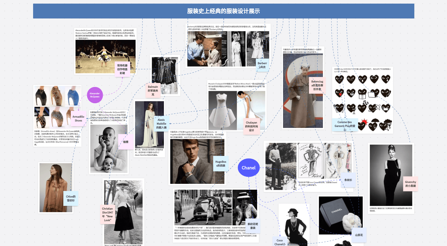Click the tweed suit description paragraph

(x=216, y=233)
